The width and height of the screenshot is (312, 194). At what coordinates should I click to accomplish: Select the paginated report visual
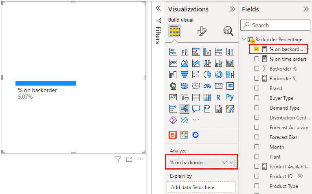click(x=218, y=109)
